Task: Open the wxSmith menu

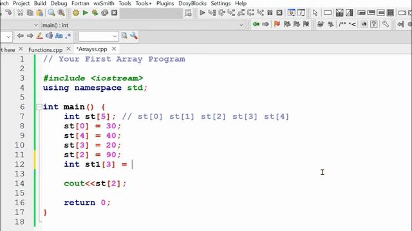Action: coord(104,3)
